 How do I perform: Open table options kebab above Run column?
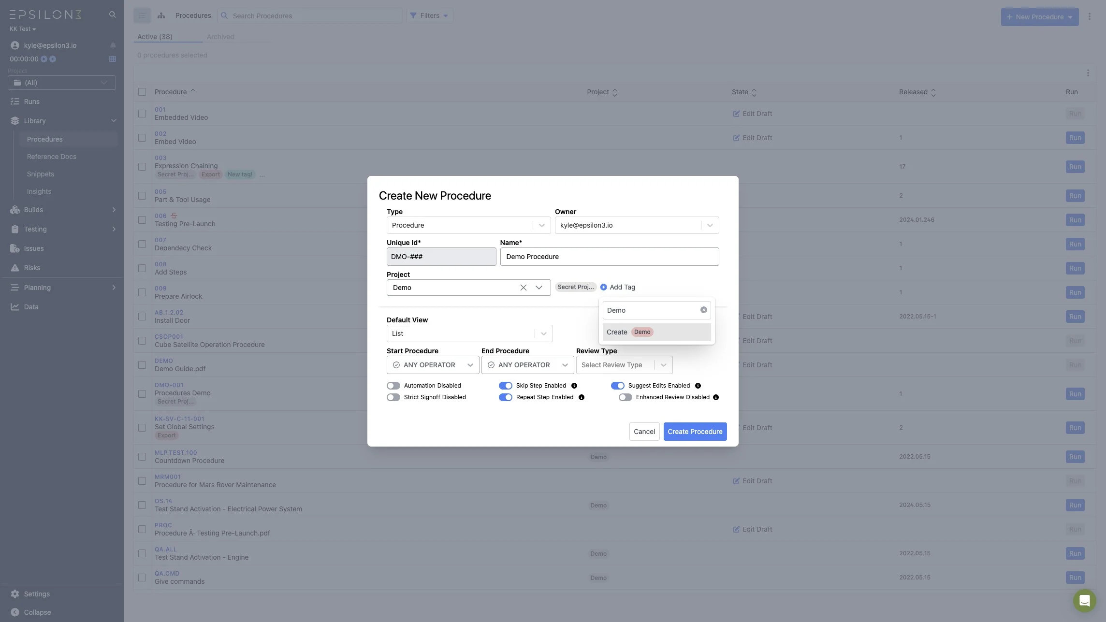pyautogui.click(x=1088, y=73)
